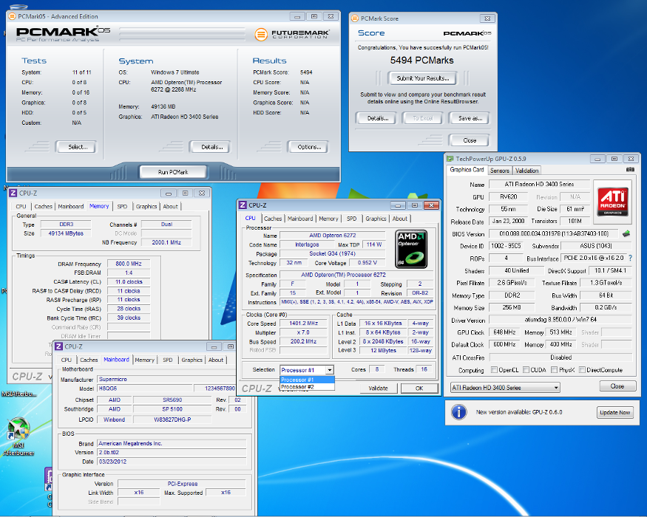Image resolution: width=647 pixels, height=517 pixels.
Task: Click the Save as... button in PCMark Score
Action: pos(470,118)
